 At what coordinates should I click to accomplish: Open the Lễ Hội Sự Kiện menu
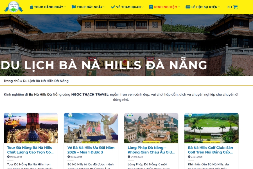[x=204, y=7]
